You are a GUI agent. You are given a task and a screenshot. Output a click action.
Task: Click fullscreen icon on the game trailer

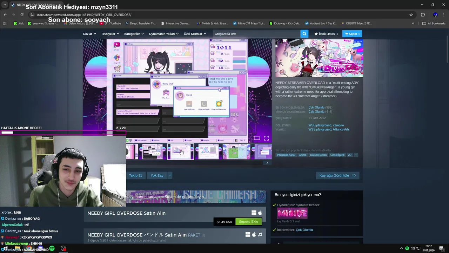click(x=266, y=138)
